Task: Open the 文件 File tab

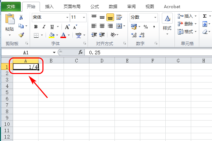Action: point(11,6)
